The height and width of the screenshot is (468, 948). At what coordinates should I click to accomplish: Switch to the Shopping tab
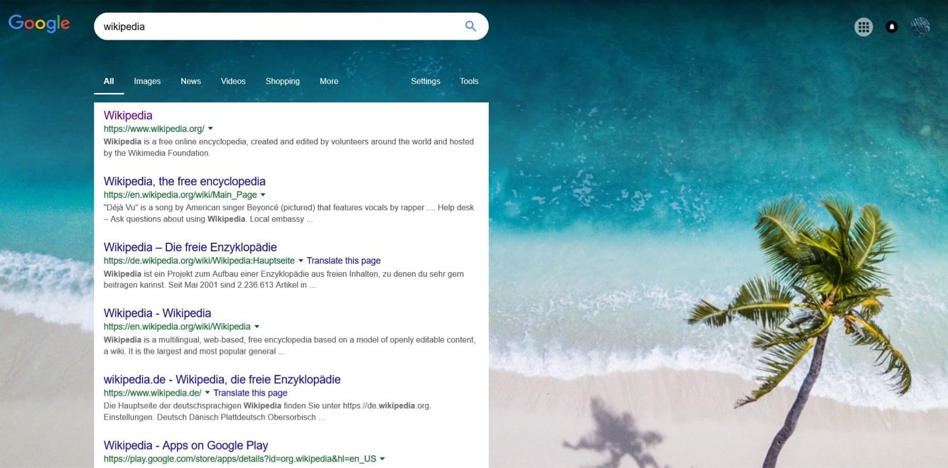[x=283, y=81]
